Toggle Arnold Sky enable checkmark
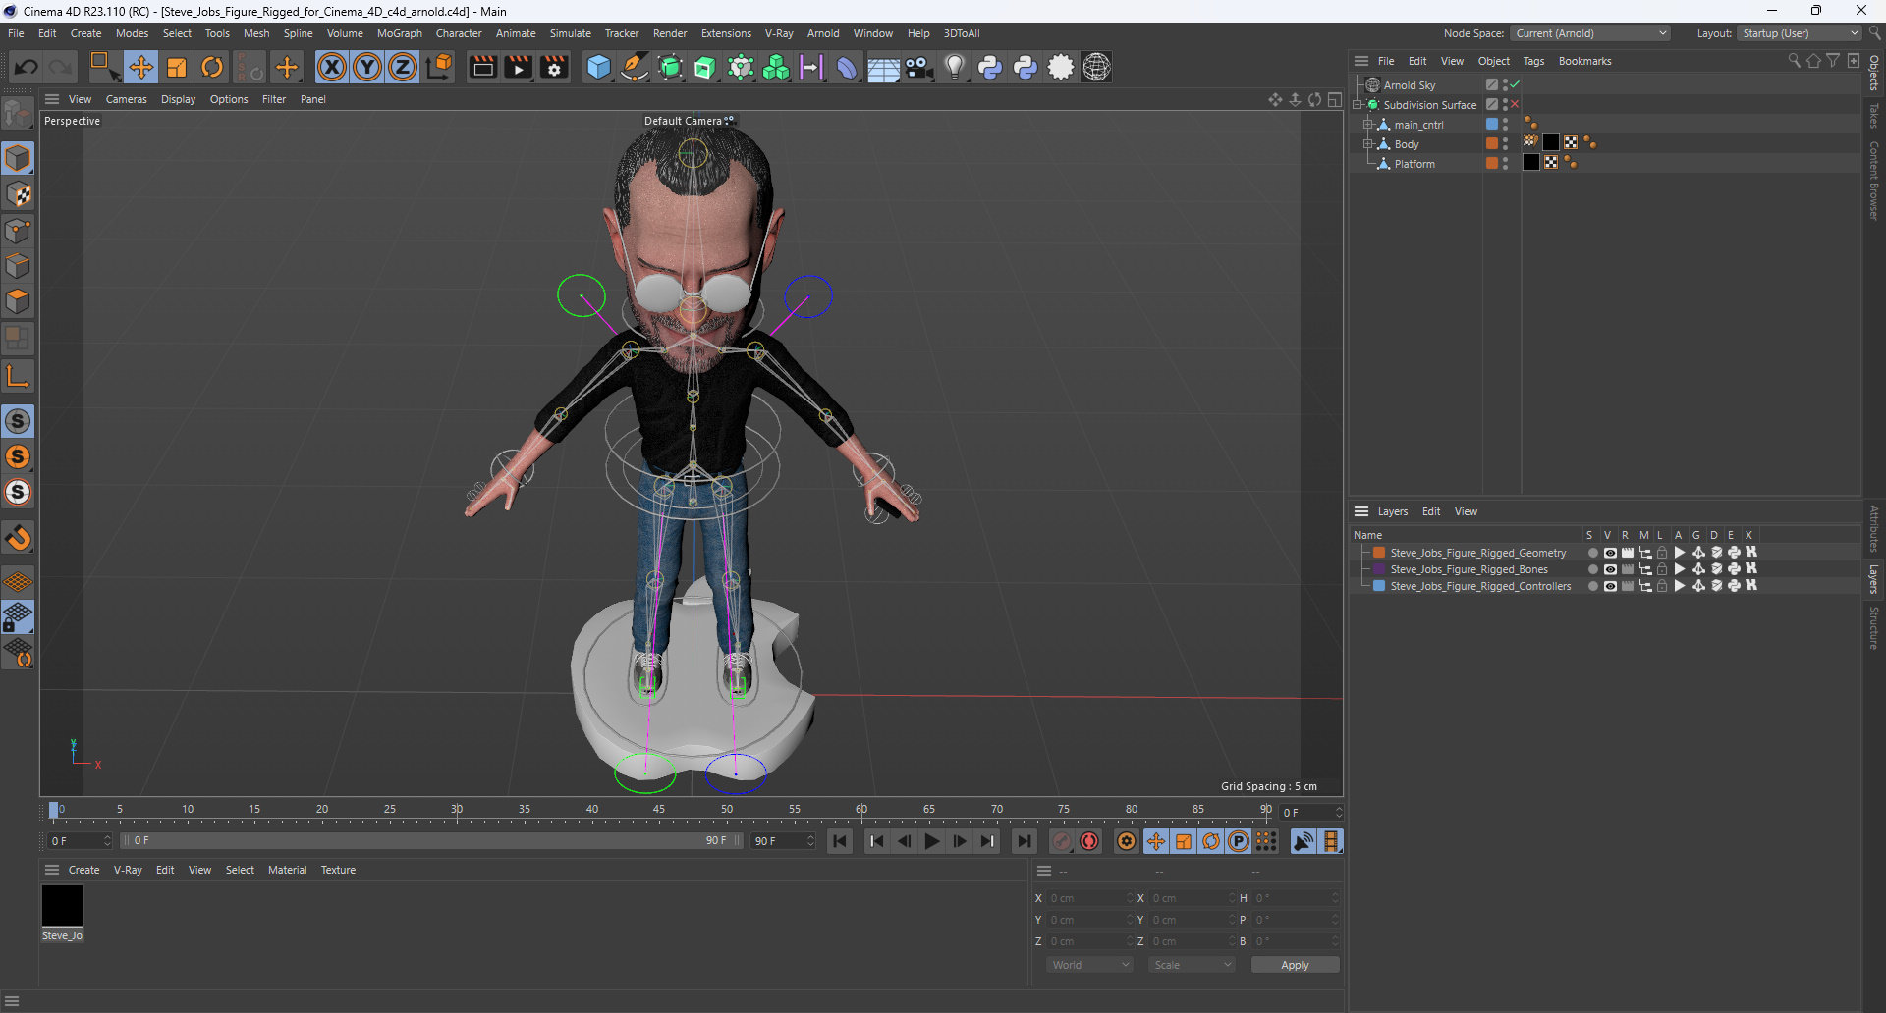This screenshot has width=1886, height=1013. 1515,85
